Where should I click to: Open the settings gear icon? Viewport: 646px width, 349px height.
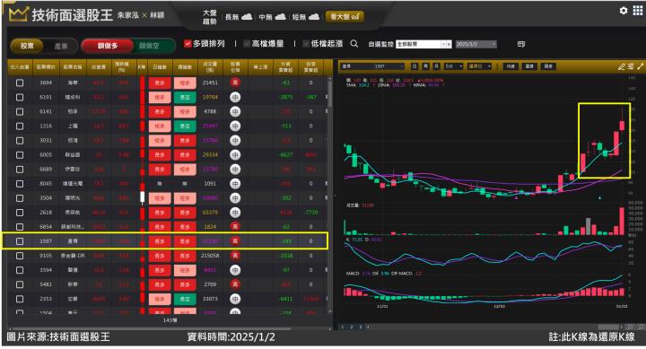coord(624,11)
